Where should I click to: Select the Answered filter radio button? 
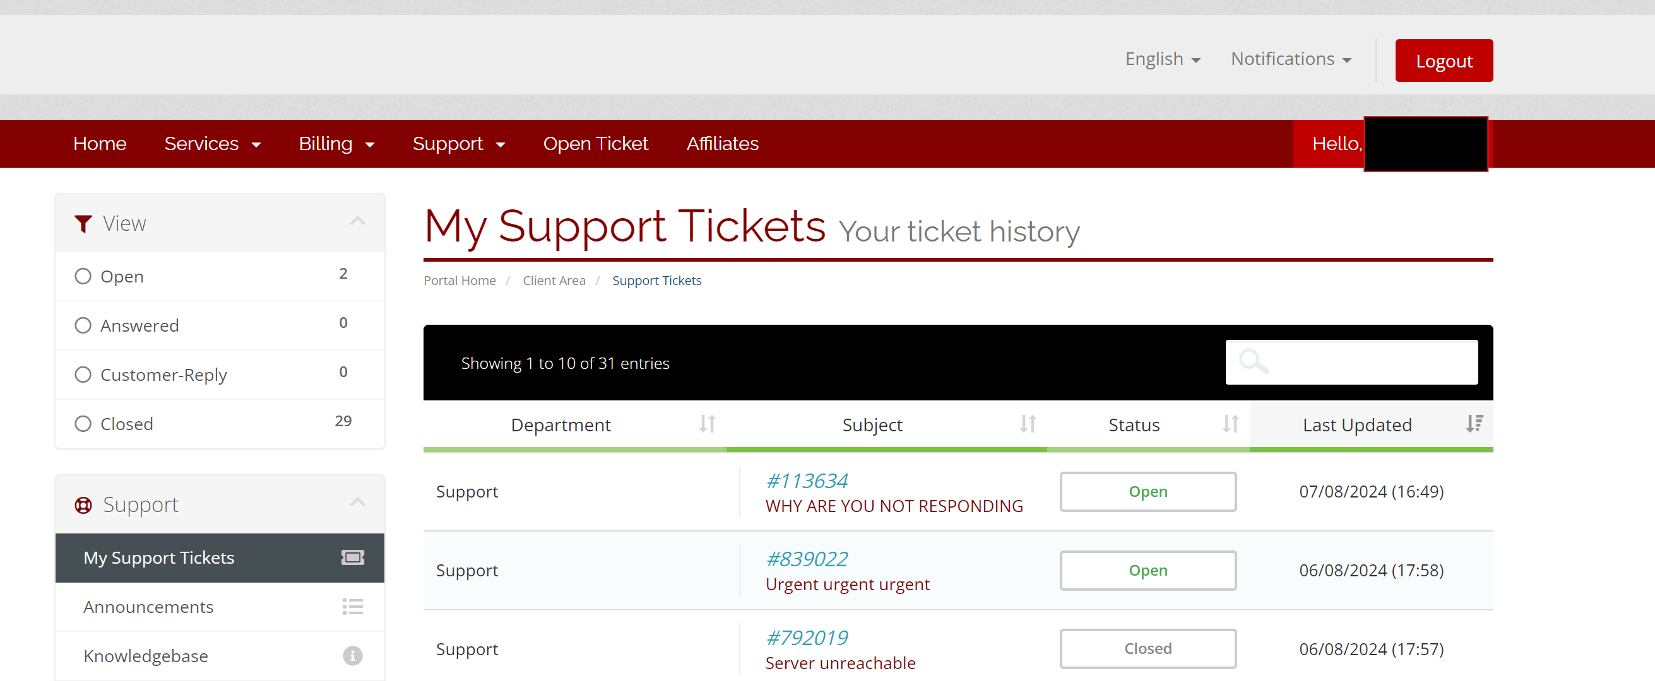83,325
